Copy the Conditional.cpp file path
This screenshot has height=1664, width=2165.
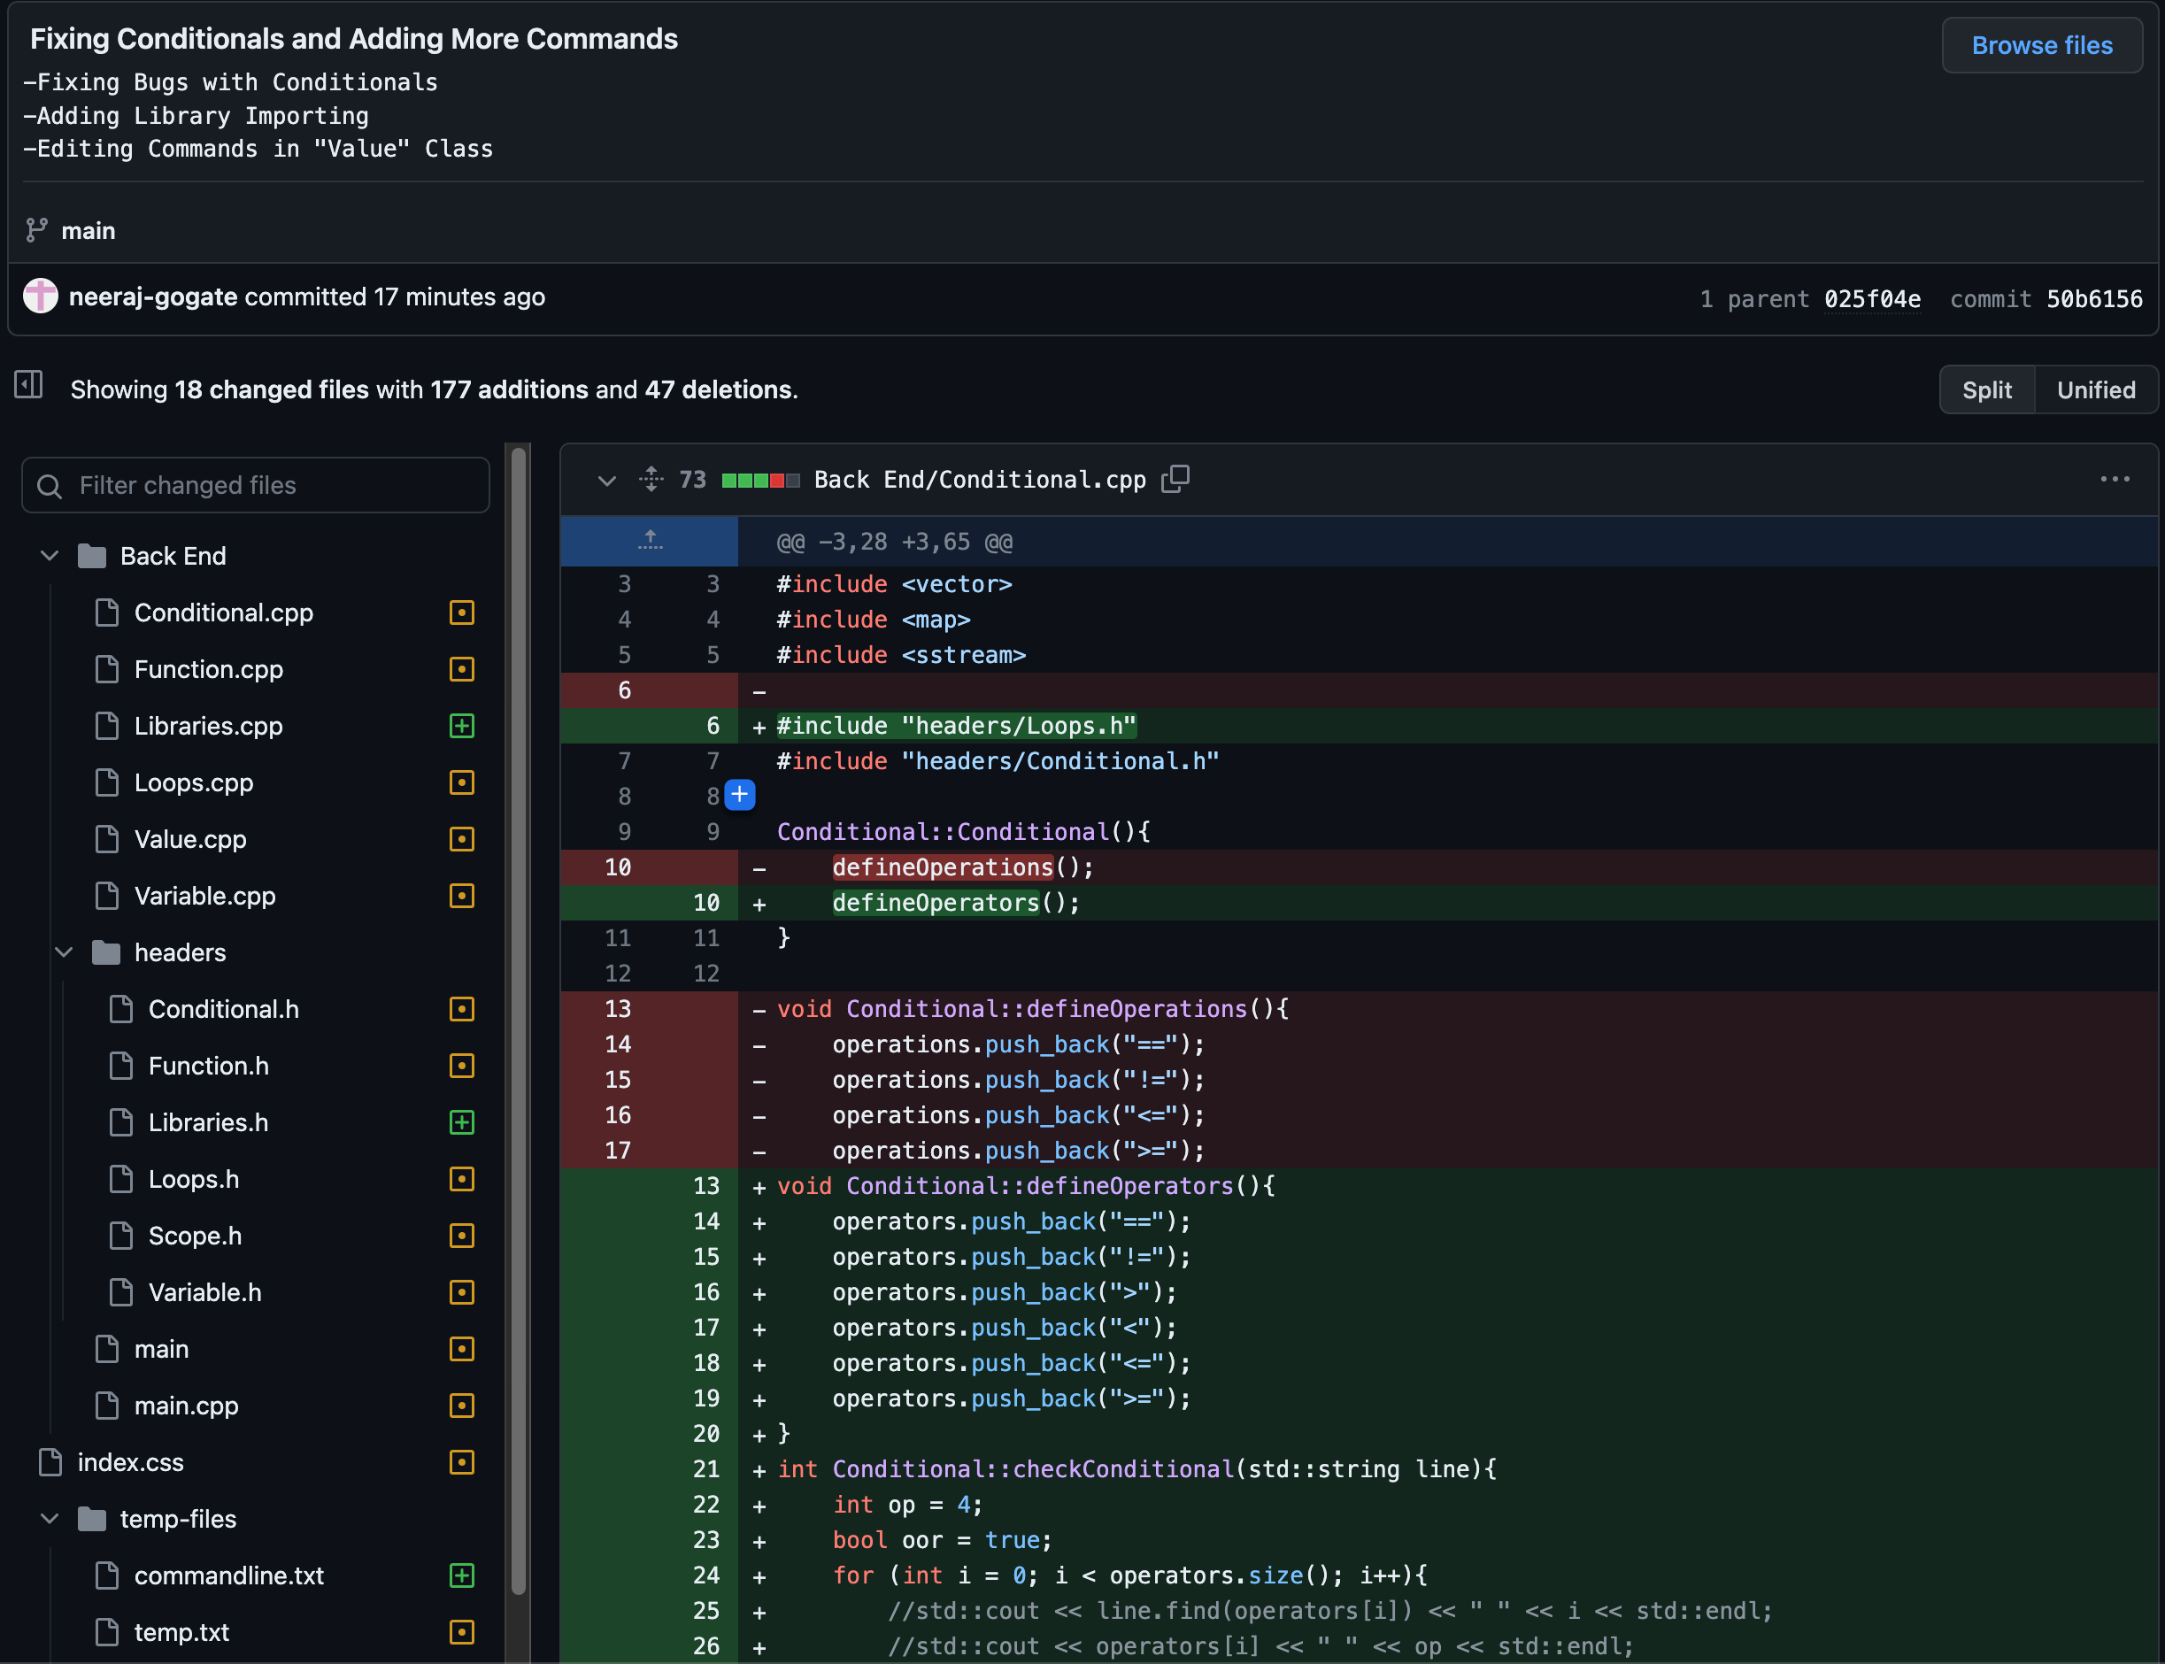(1175, 480)
